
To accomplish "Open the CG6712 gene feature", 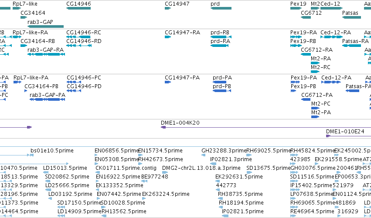I will (x=306, y=17).
